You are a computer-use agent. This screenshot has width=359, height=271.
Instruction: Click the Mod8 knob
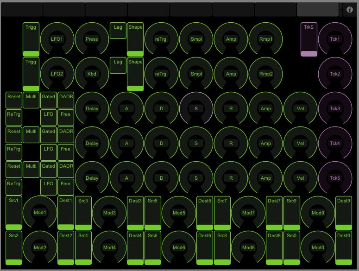coord(248,247)
